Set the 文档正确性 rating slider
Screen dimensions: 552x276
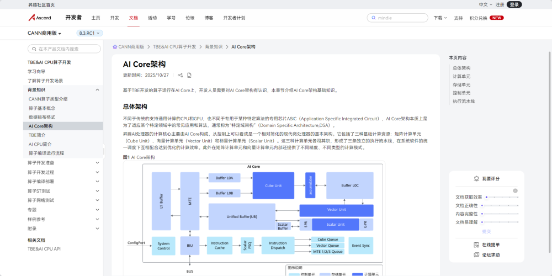pos(501,205)
